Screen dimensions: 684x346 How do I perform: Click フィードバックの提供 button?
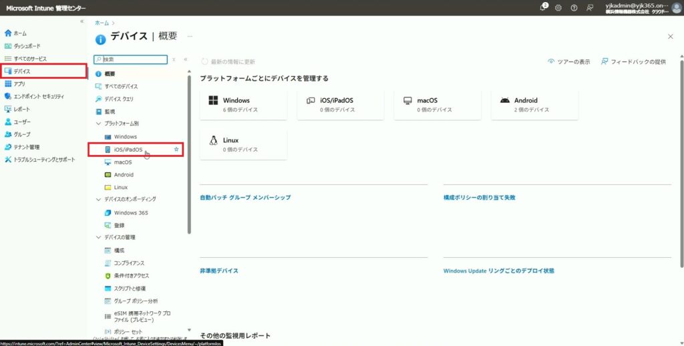pos(633,62)
